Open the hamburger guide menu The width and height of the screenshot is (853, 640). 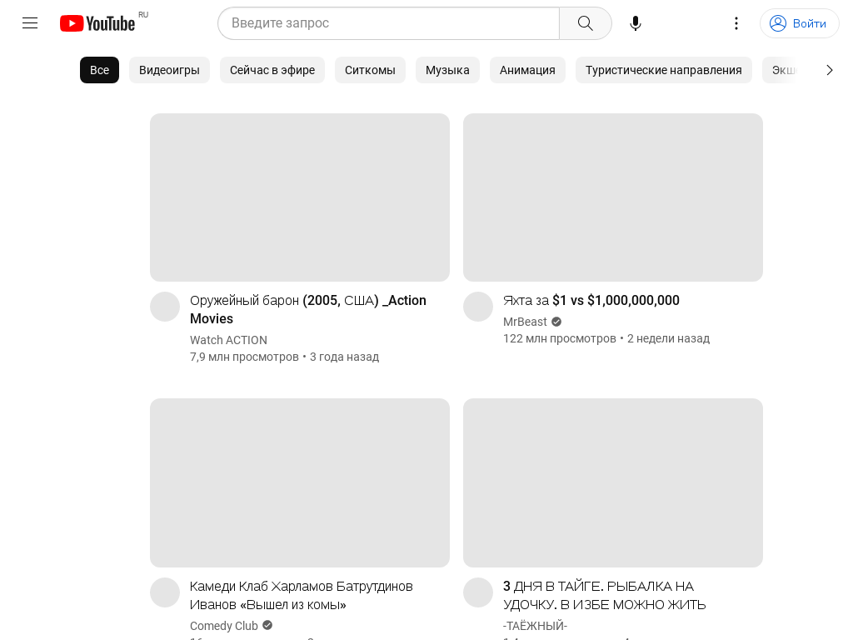30,22
